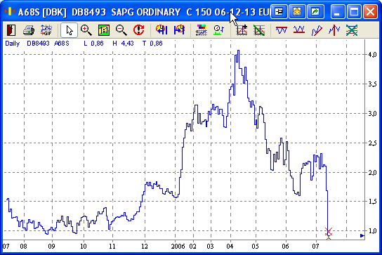The width and height of the screenshot is (382, 255).
Task: Activate the zoom out magnifier
Action: coord(121,30)
